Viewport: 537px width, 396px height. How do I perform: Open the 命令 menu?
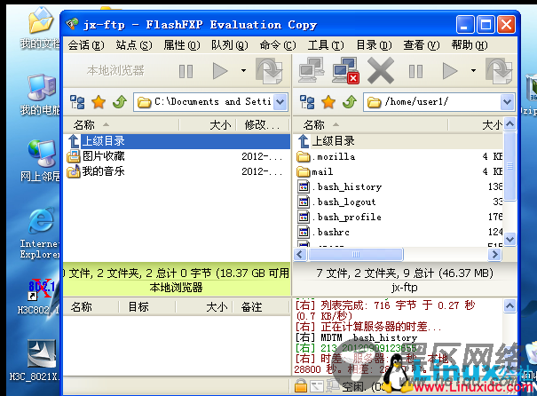coord(278,45)
